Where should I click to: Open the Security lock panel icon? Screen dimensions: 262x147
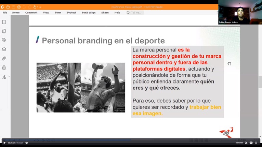click(4, 68)
